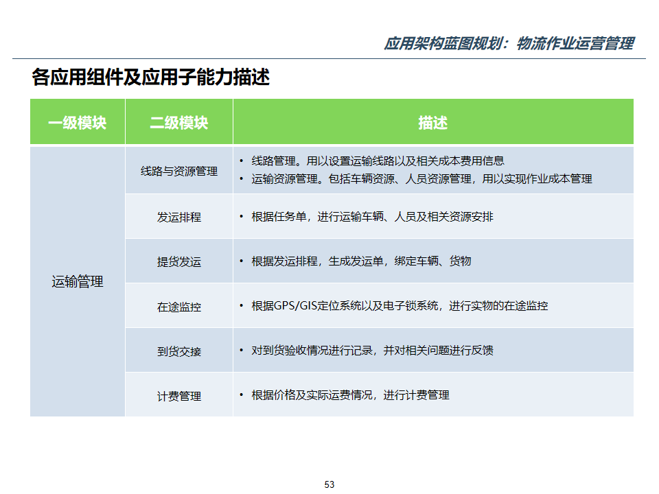The image size is (659, 494).
Task: Select the bullet starting '运输资源管理。包括车辆资源'
Action: [x=421, y=179]
